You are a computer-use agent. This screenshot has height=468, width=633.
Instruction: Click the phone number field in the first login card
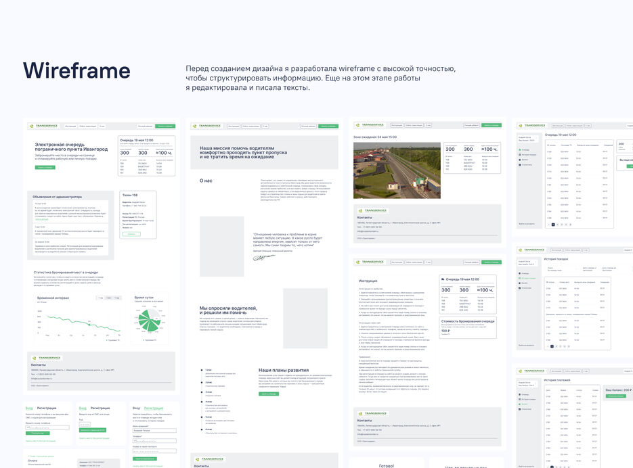click(47, 427)
